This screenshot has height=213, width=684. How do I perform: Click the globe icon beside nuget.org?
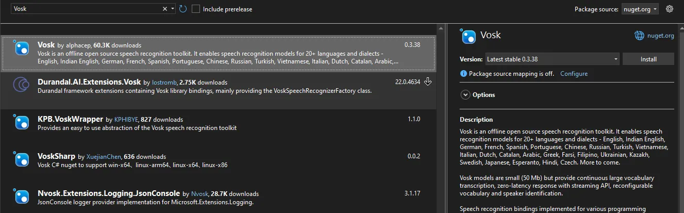pos(639,36)
